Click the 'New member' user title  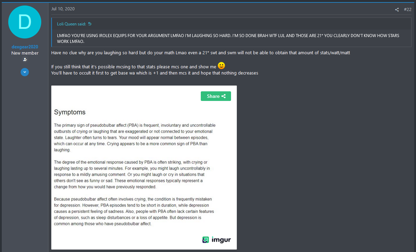[x=25, y=53]
